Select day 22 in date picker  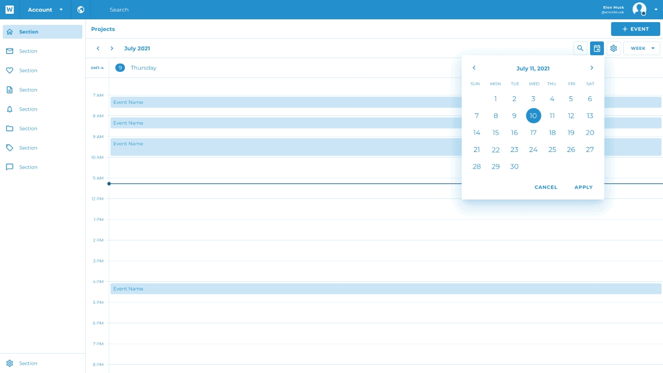(x=496, y=150)
